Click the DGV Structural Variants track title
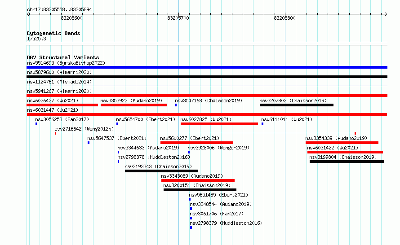Image resolution: width=400 pixels, height=245 pixels. (63, 57)
